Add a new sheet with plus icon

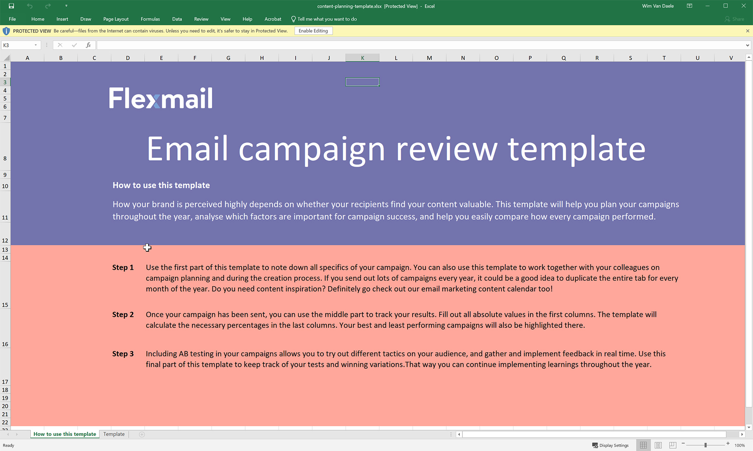(142, 434)
